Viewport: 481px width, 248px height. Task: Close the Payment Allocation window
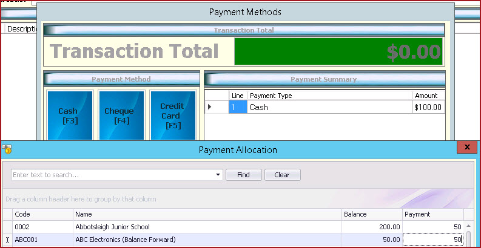tap(467, 147)
